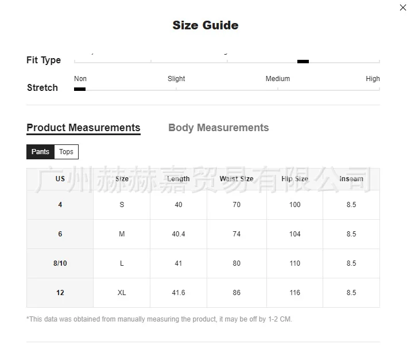Click the Length column header
The image size is (407, 348).
[179, 179]
